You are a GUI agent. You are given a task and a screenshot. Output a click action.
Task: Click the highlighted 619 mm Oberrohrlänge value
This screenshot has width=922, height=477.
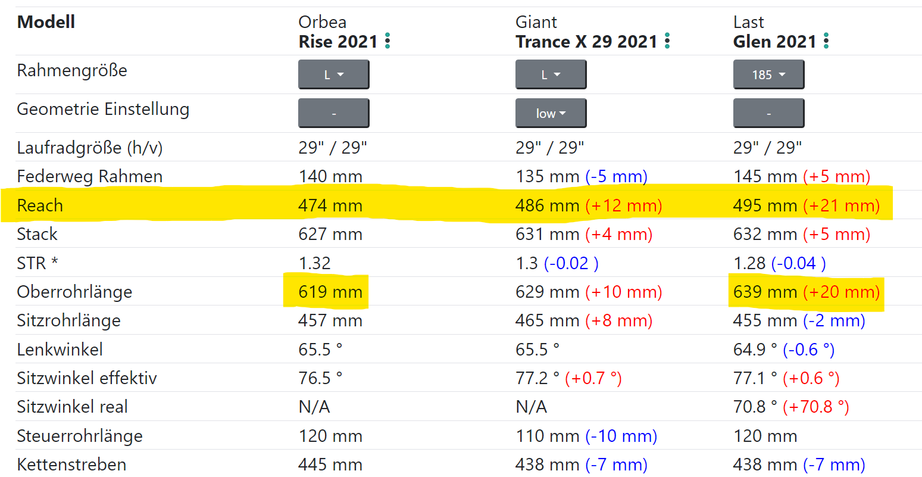click(330, 292)
